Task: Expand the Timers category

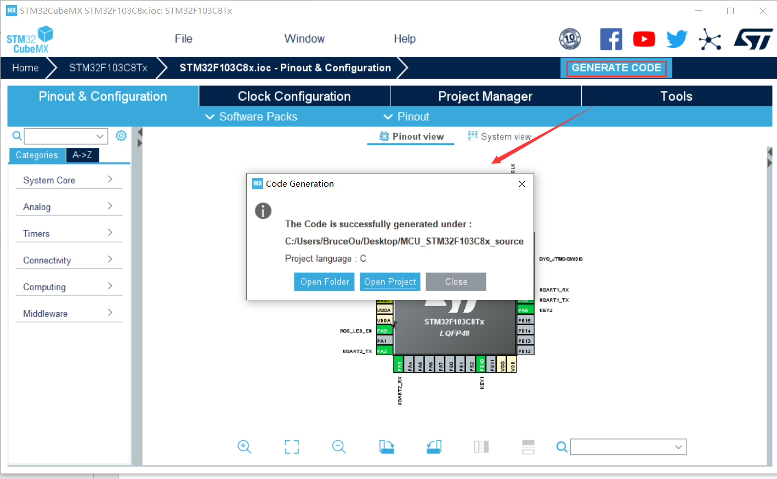Action: coord(69,234)
